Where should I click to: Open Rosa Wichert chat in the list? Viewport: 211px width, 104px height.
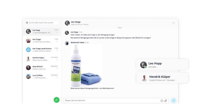pos(42,68)
